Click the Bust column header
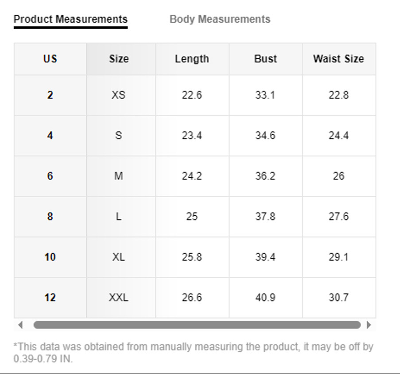Screen dimensions: 400x374 click(265, 59)
